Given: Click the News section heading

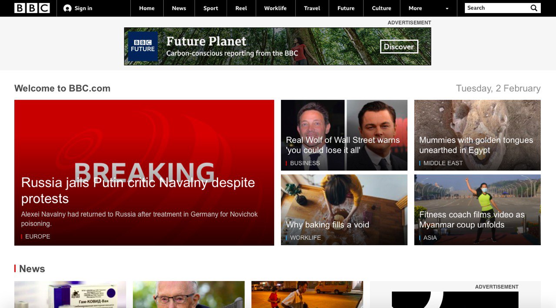Looking at the screenshot, I should (32, 269).
